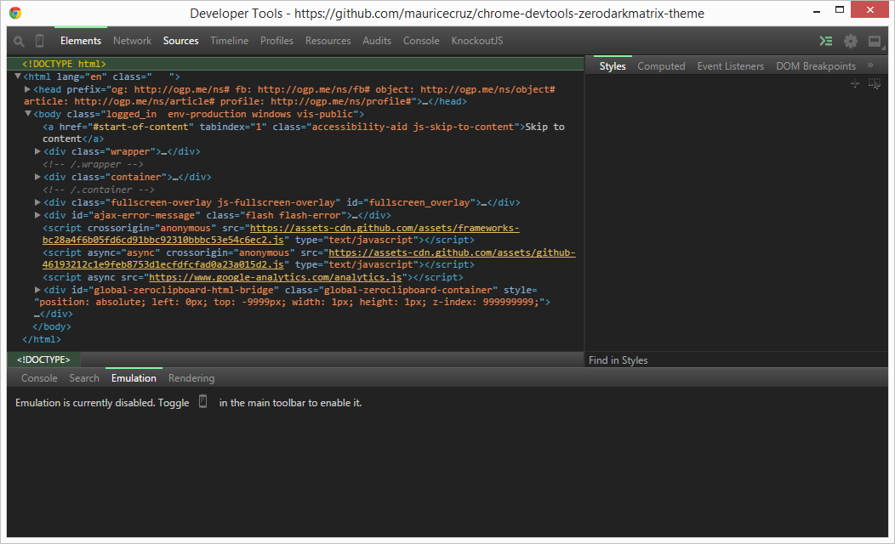895x544 pixels.
Task: Click the "#start-of-content" href value
Action: point(140,127)
